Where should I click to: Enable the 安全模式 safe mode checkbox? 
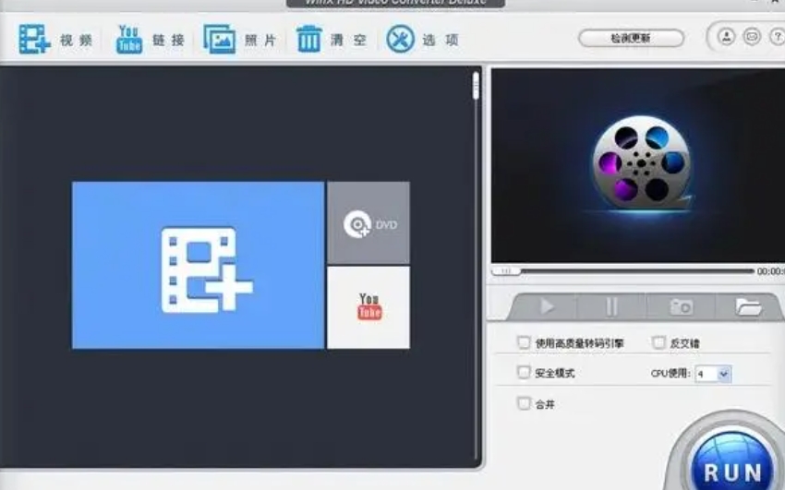click(524, 373)
